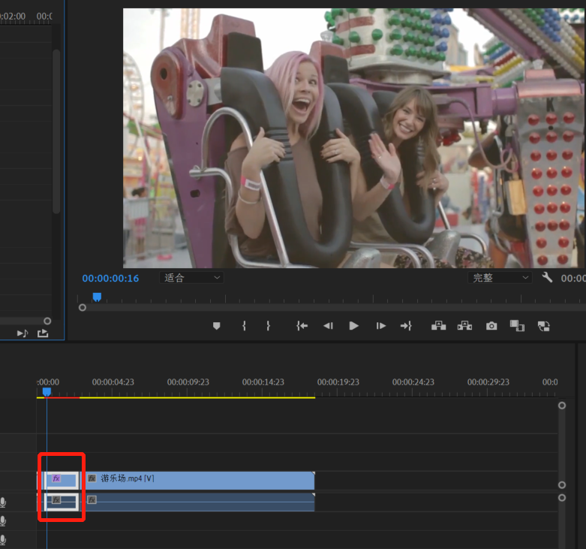Toggle the comparison view button
This screenshot has width=586, height=549.
517,326
